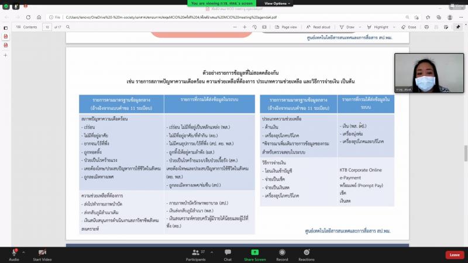The height and width of the screenshot is (263, 468).
Task: Zoom in the PDF with plus
Action: coord(245,27)
